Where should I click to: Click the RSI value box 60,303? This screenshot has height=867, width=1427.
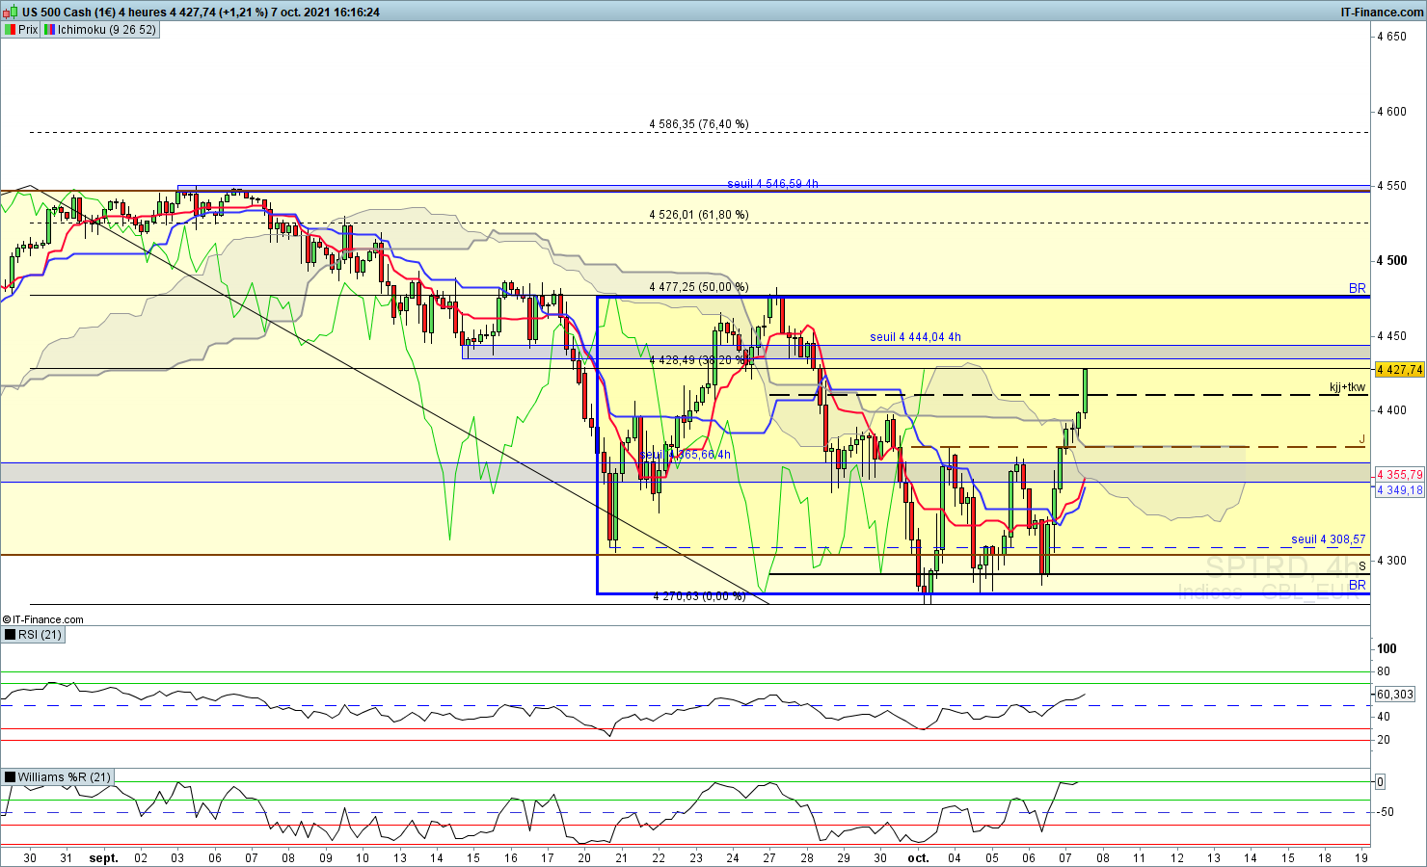1394,695
